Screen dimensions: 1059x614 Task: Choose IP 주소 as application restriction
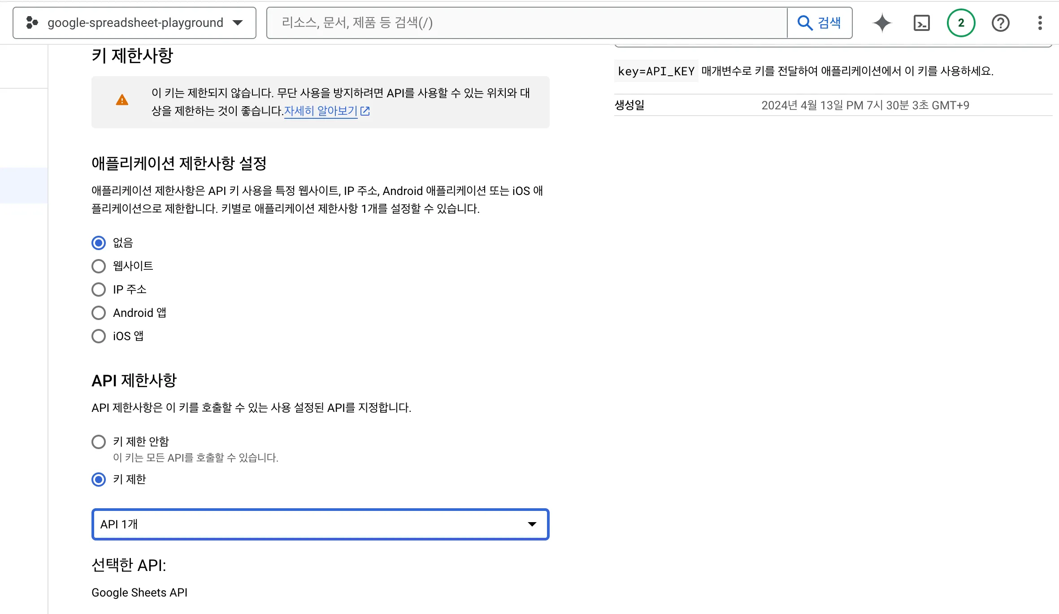point(99,289)
